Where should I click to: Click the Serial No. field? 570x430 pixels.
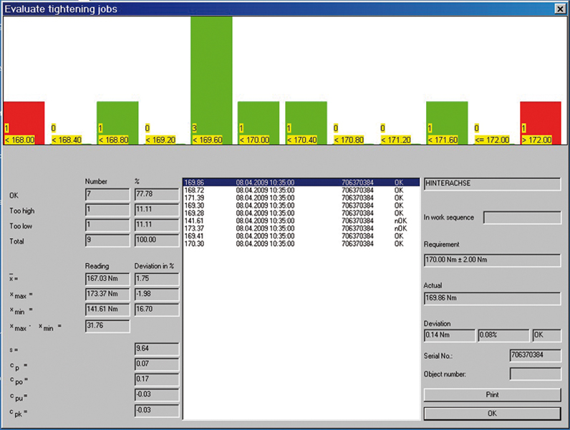coord(535,355)
